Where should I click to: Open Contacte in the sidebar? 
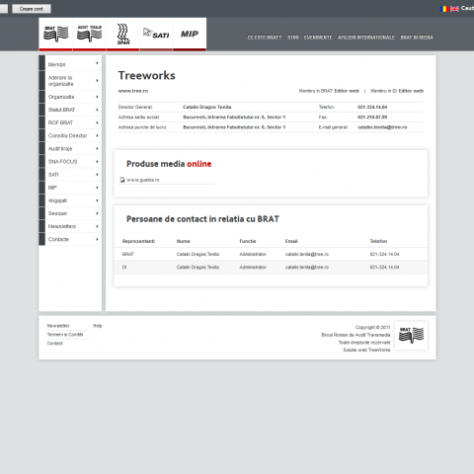tap(58, 239)
